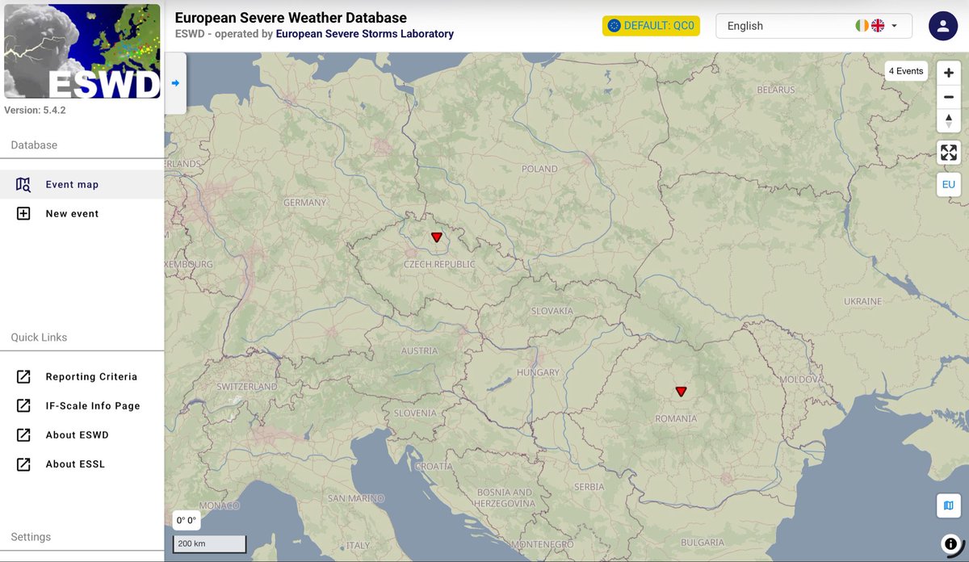Click the EU map extent button
969x562 pixels.
point(949,184)
